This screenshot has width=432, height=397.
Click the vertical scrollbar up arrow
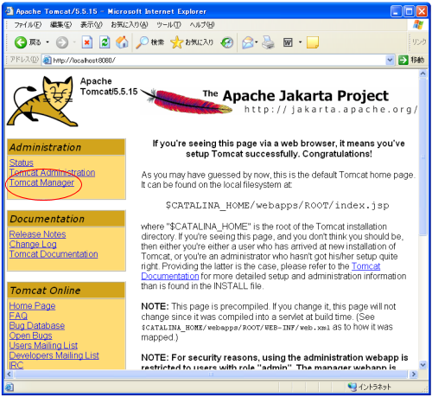(422, 74)
